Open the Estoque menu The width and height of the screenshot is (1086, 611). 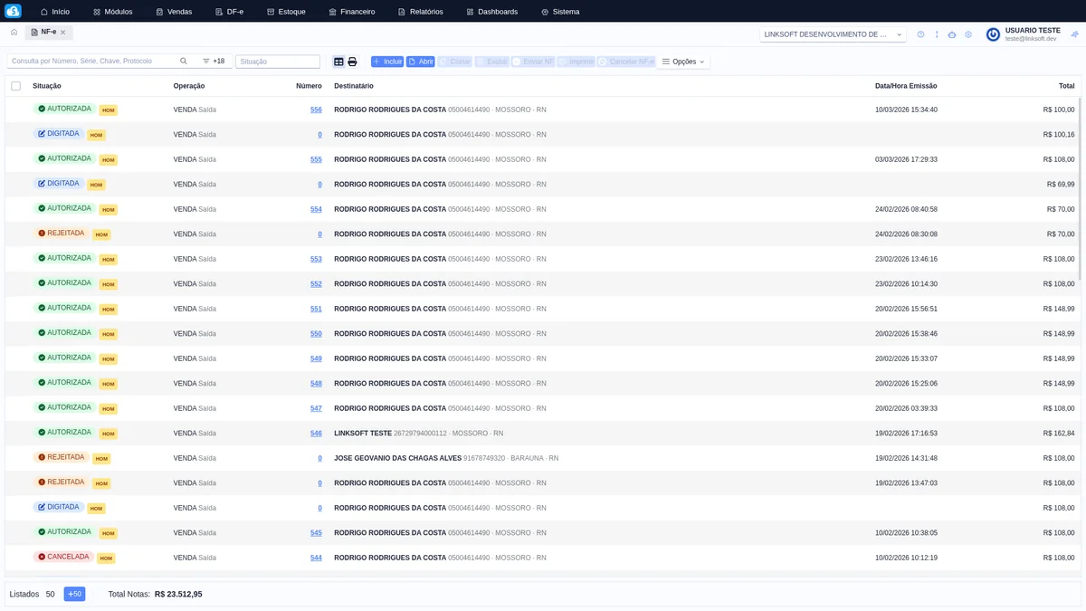tap(286, 12)
